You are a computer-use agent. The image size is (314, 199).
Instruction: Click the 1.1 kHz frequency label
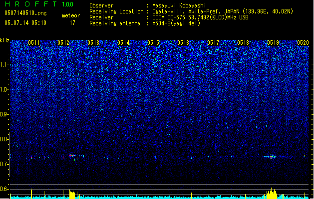click(x=4, y=65)
